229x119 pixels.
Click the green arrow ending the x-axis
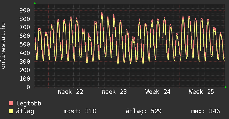click(226, 87)
